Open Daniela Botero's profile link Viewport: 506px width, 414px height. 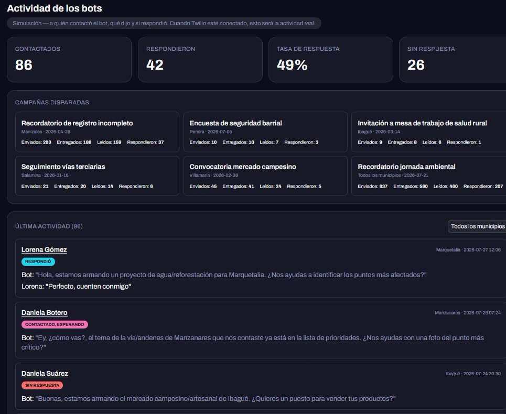(x=45, y=312)
